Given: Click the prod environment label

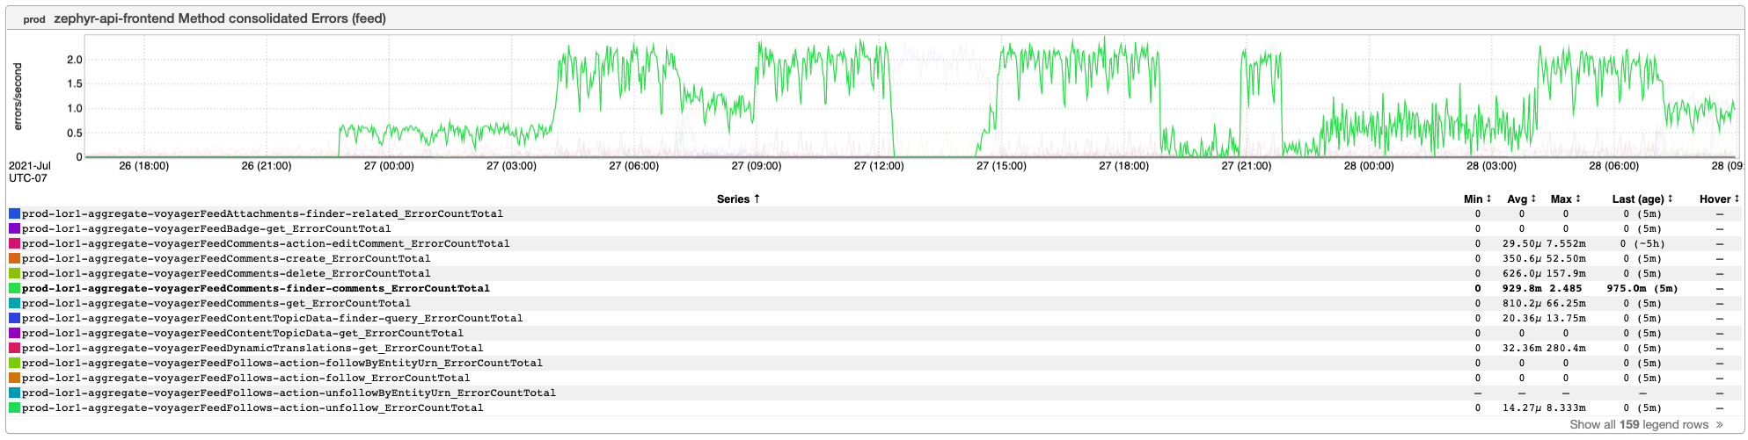Looking at the screenshot, I should point(33,19).
